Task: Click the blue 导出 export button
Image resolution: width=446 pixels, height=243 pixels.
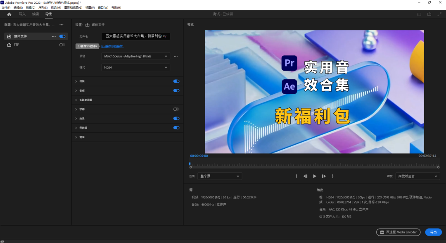Action: point(433,232)
